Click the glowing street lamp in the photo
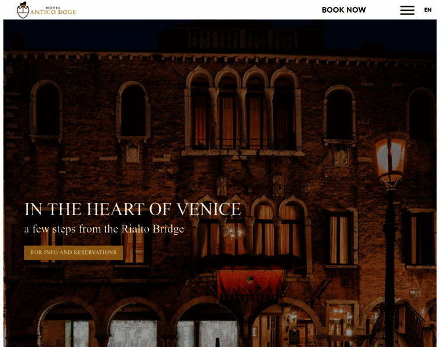Screen dimensions: 440x347 point(391,160)
